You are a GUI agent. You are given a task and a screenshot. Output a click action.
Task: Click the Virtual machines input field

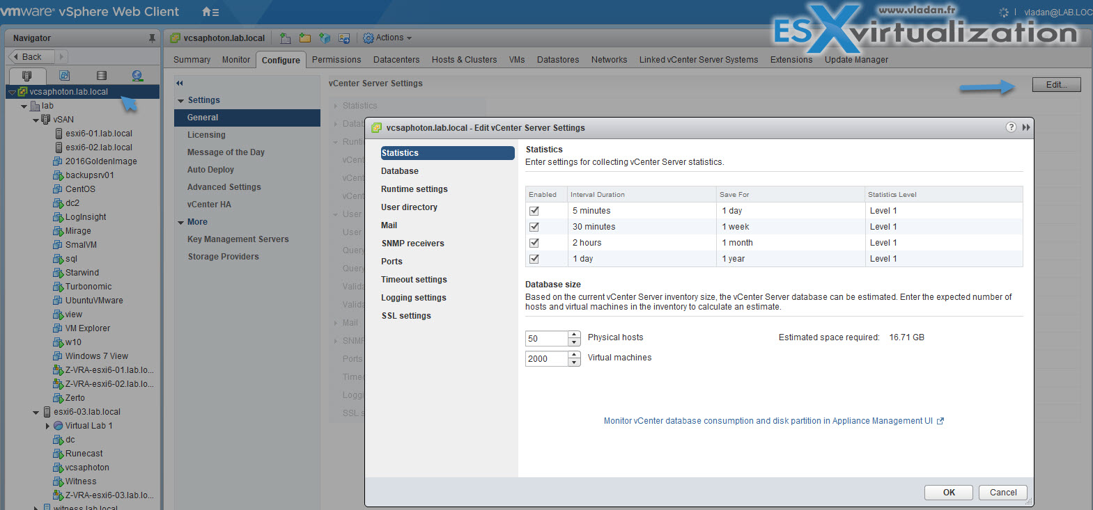click(x=546, y=359)
